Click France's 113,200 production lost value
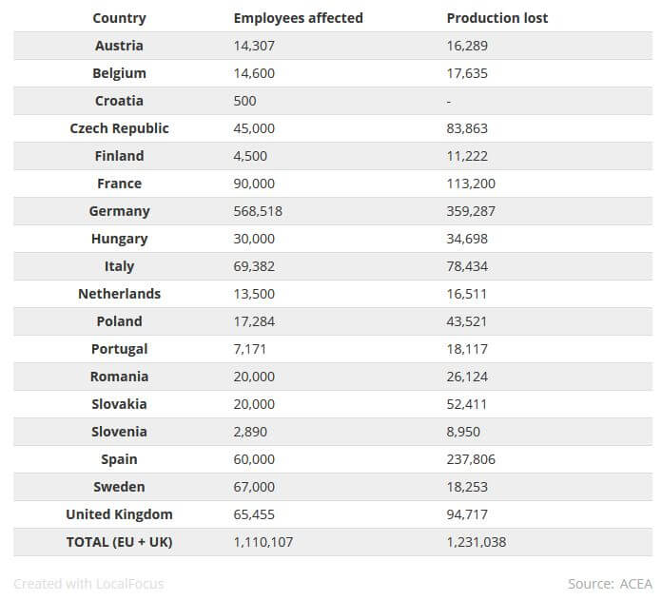This screenshot has height=600, width=662. point(471,184)
